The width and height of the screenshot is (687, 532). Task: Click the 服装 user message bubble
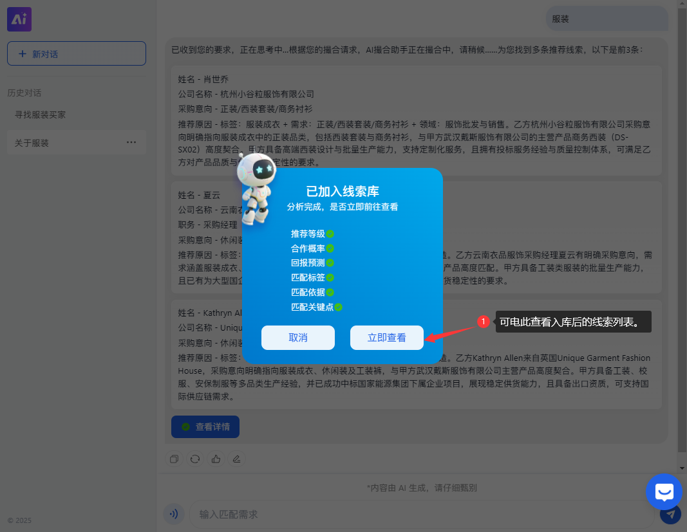pos(560,19)
